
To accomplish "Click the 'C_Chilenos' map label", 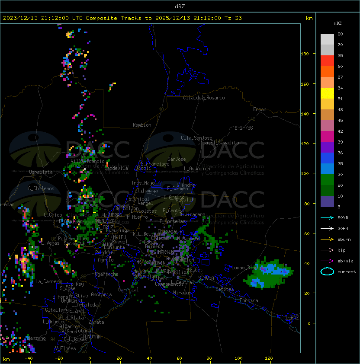I will [41, 188].
